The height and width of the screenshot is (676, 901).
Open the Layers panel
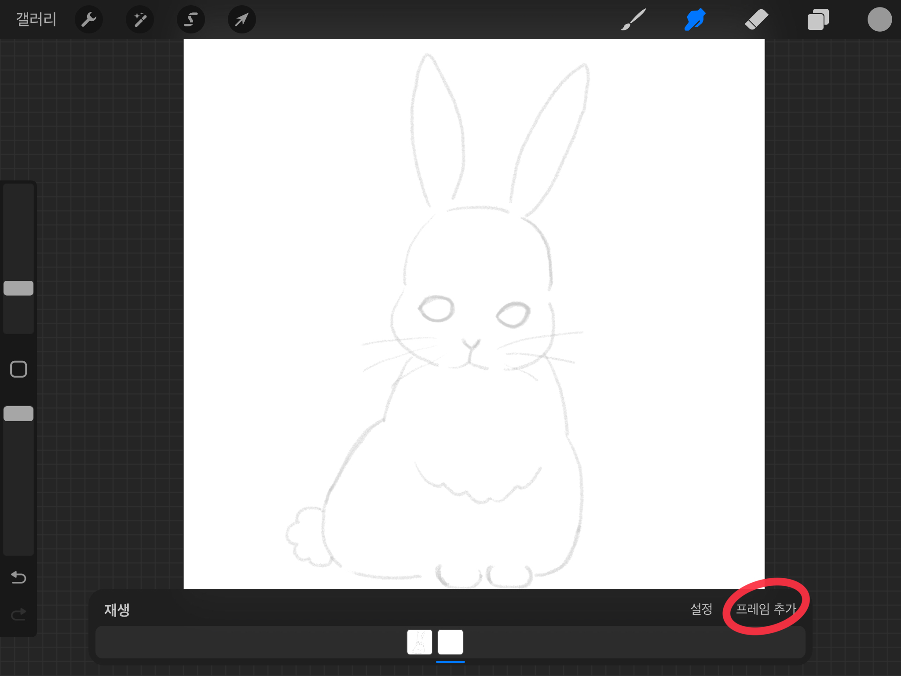[818, 19]
